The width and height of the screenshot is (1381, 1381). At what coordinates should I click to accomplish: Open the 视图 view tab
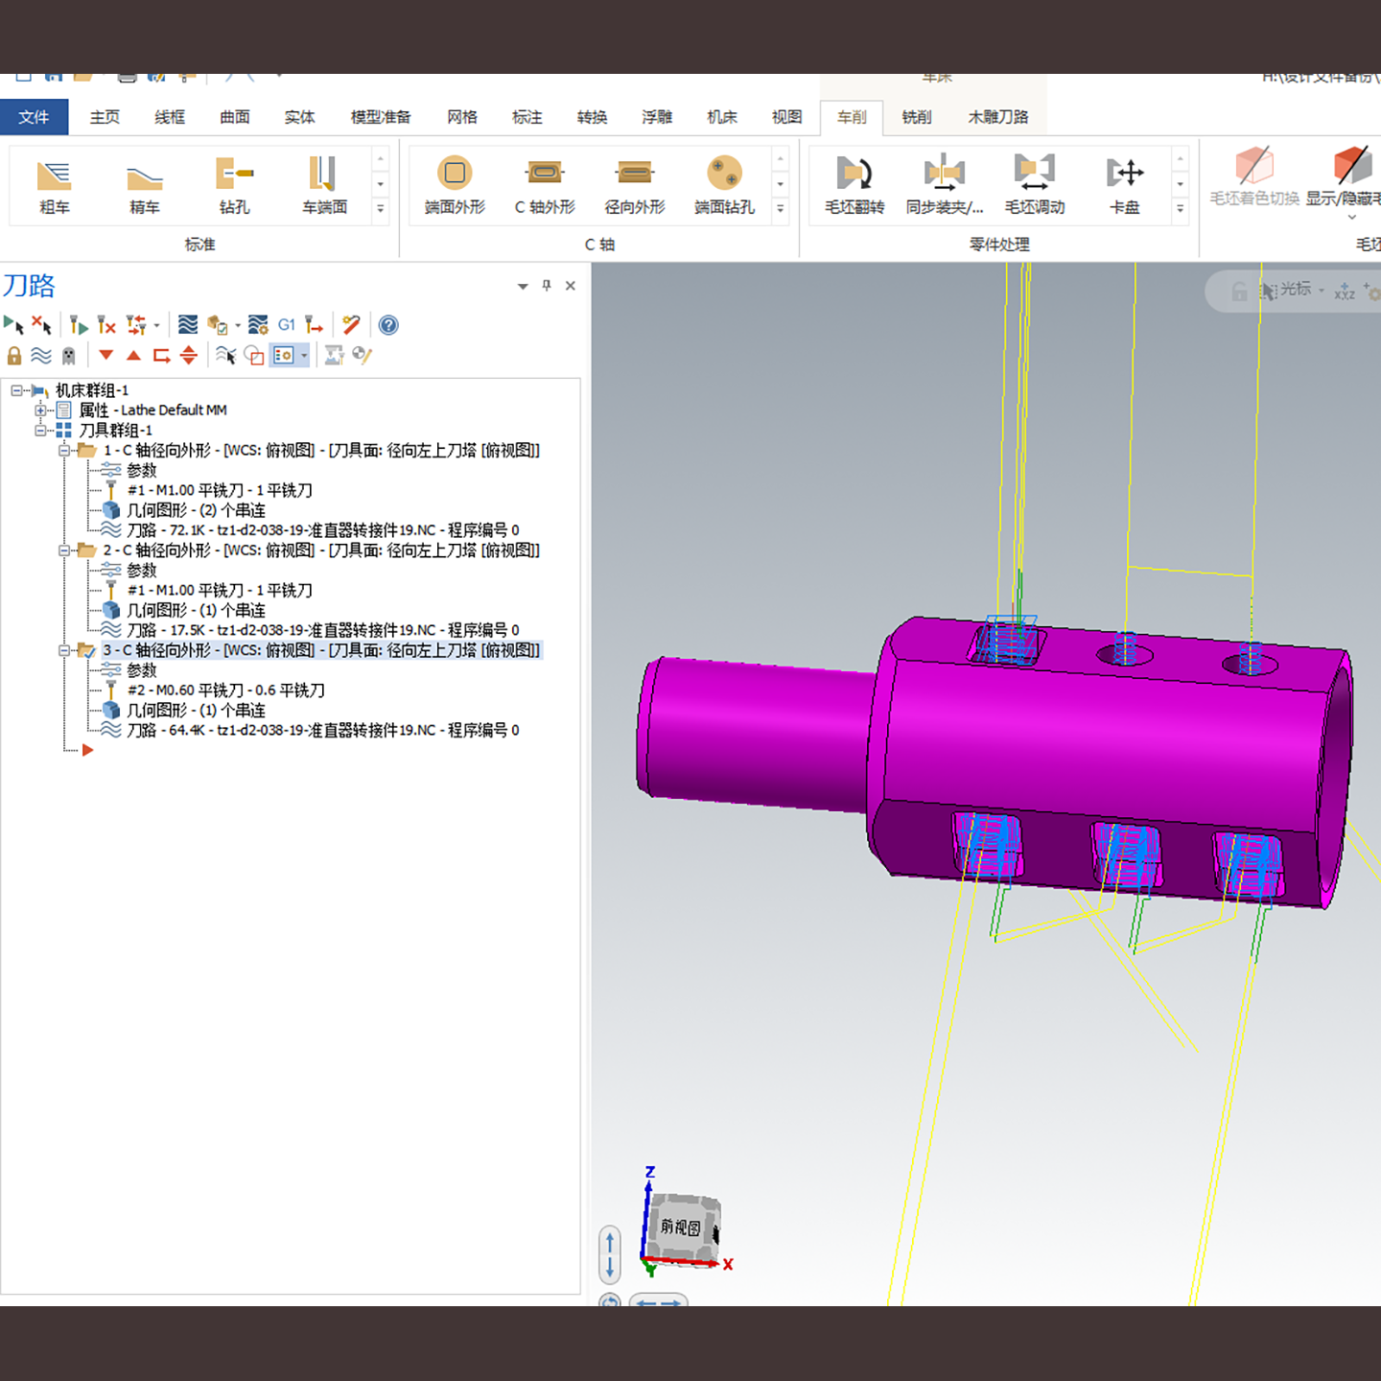(787, 117)
